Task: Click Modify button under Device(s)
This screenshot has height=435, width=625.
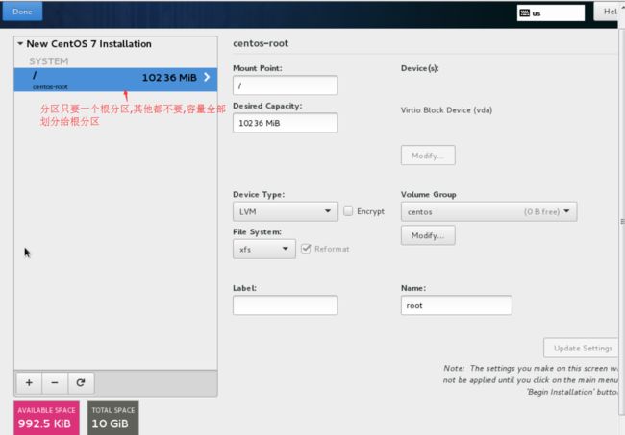Action: [428, 156]
